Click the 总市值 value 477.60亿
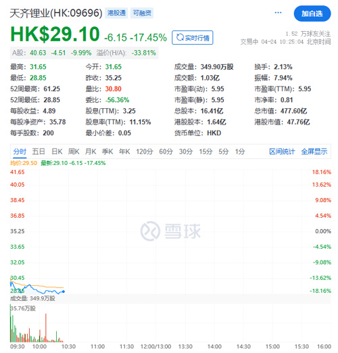 [x=293, y=111]
